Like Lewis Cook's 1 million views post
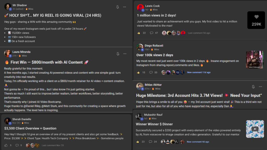 click(x=139, y=33)
